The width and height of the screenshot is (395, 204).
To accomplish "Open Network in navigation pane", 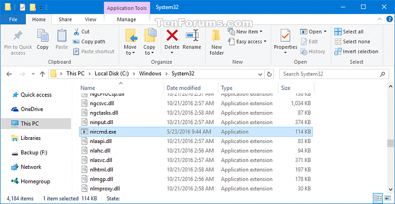I will click(26, 167).
